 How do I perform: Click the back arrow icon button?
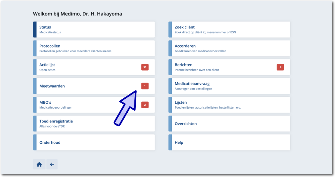point(52,164)
